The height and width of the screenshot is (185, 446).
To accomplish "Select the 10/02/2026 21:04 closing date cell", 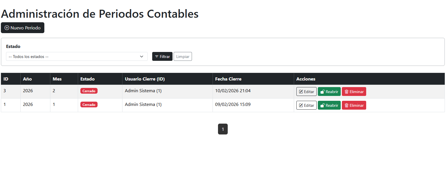I will click(x=233, y=91).
